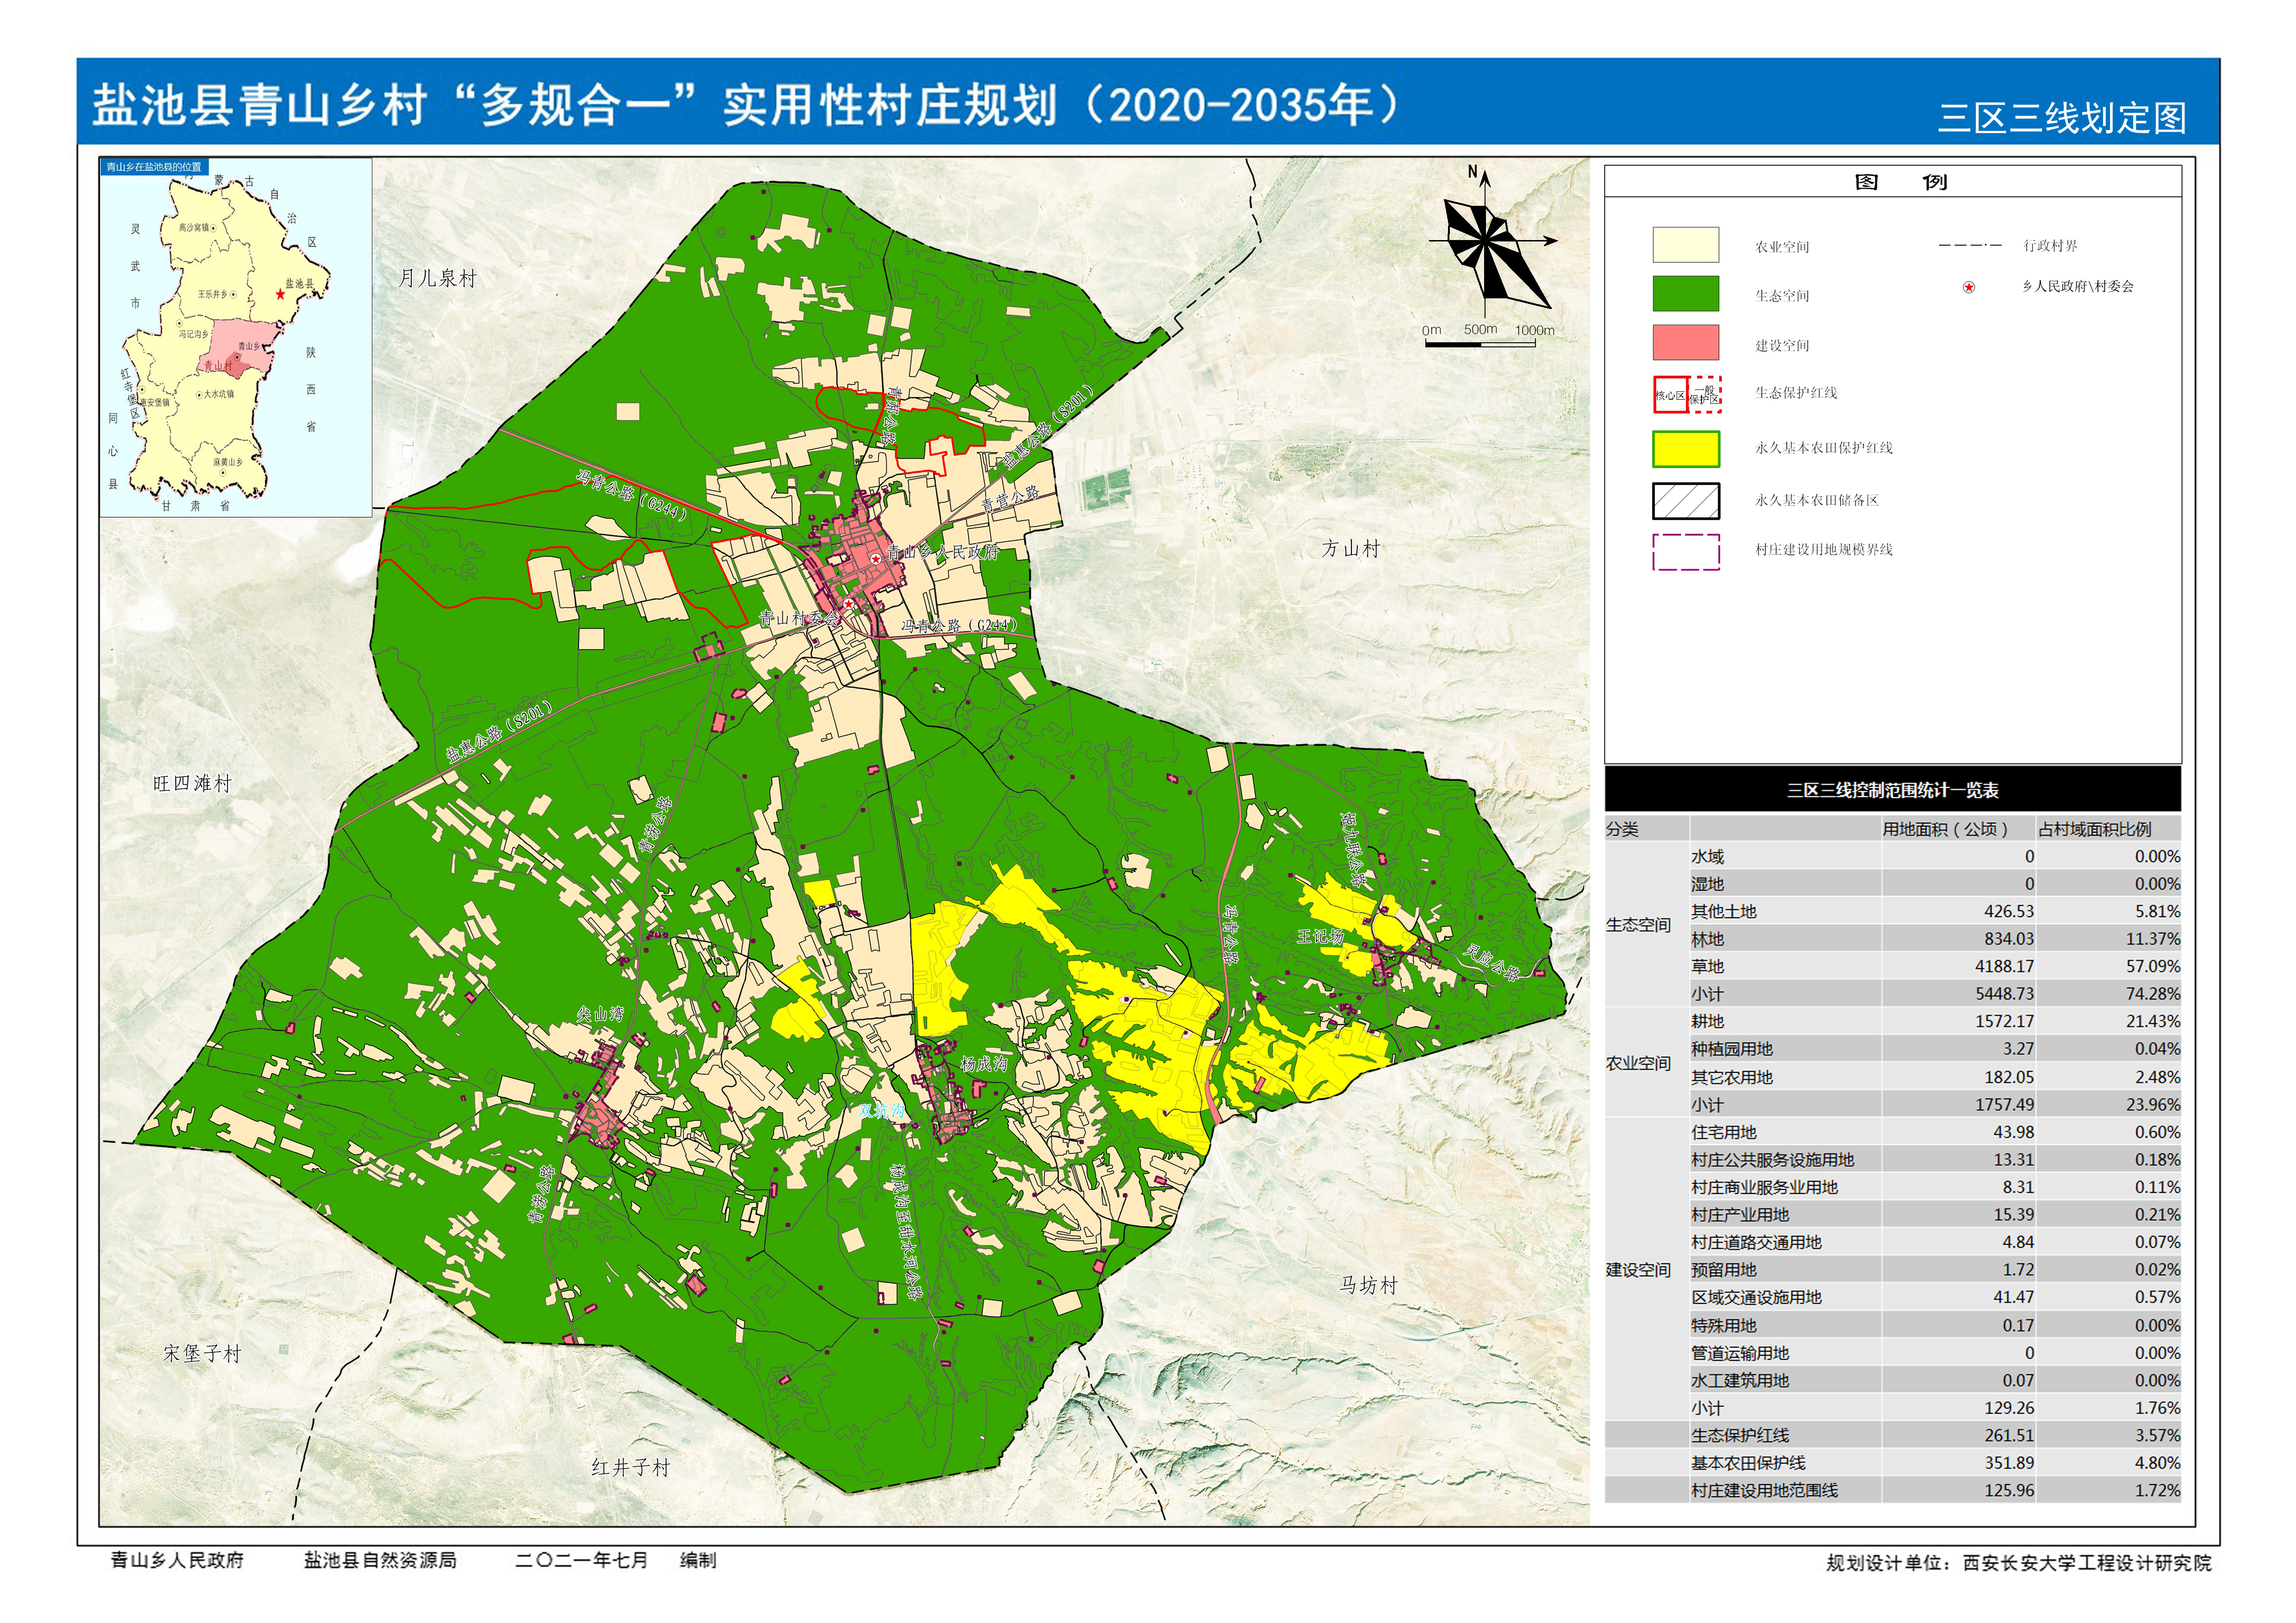Screen dimensions: 2296x1623
Task: Click the 三区三线控制范围统计一览表 table header
Action: coord(1892,790)
